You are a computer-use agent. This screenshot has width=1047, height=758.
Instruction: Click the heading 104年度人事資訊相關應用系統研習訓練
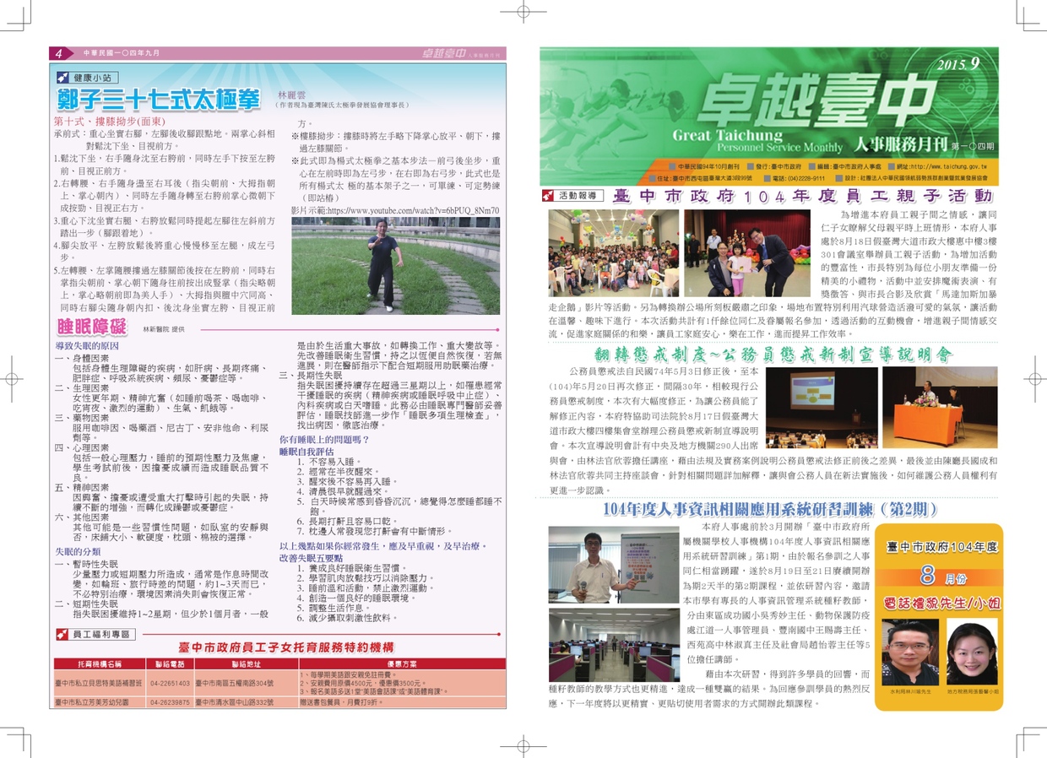pyautogui.click(x=770, y=510)
